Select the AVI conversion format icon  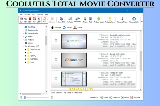pos(21,20)
